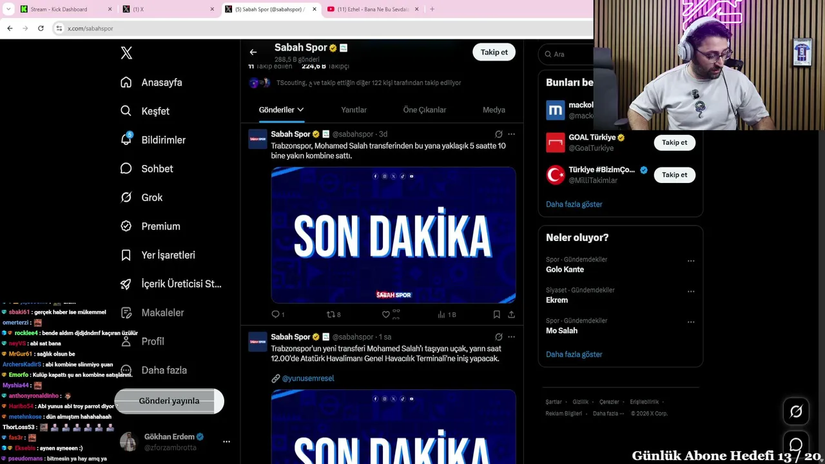Open Sohbet messages in sidebar
The height and width of the screenshot is (464, 825).
tap(146, 169)
